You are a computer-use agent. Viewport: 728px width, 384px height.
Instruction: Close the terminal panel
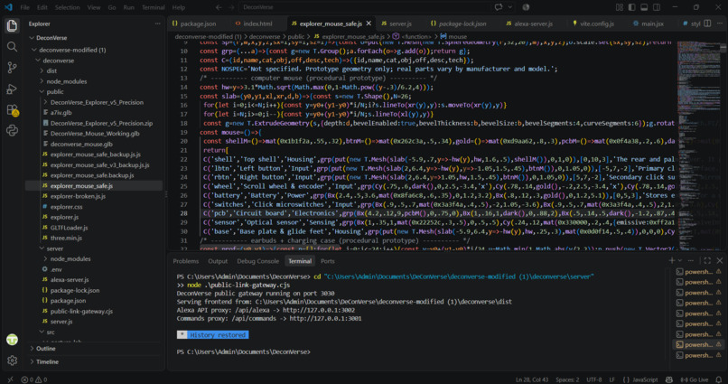pos(720,260)
